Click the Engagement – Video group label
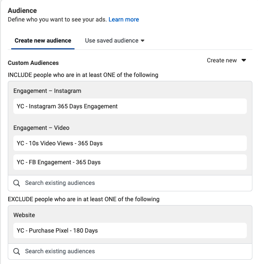Screen dimensions: 258x264 click(41, 128)
